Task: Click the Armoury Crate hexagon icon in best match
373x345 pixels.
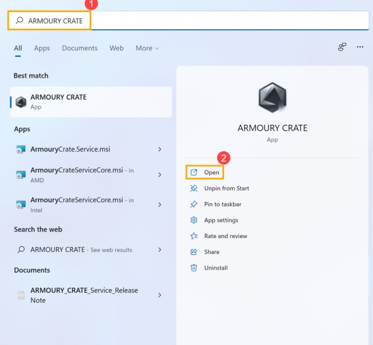Action: [21, 102]
